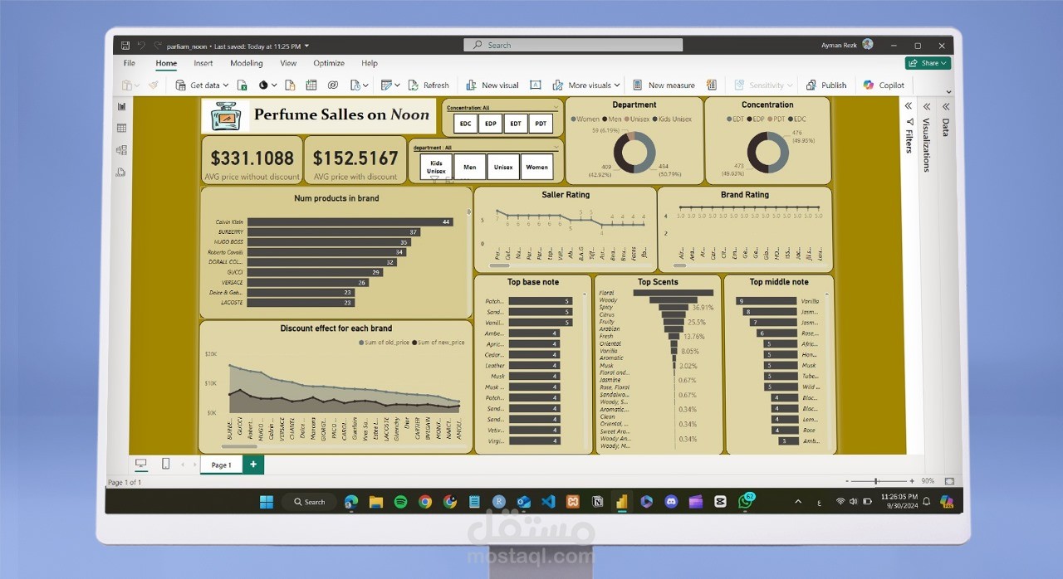Select PDT concentration slicer button
Image resolution: width=1063 pixels, height=579 pixels.
click(x=541, y=124)
